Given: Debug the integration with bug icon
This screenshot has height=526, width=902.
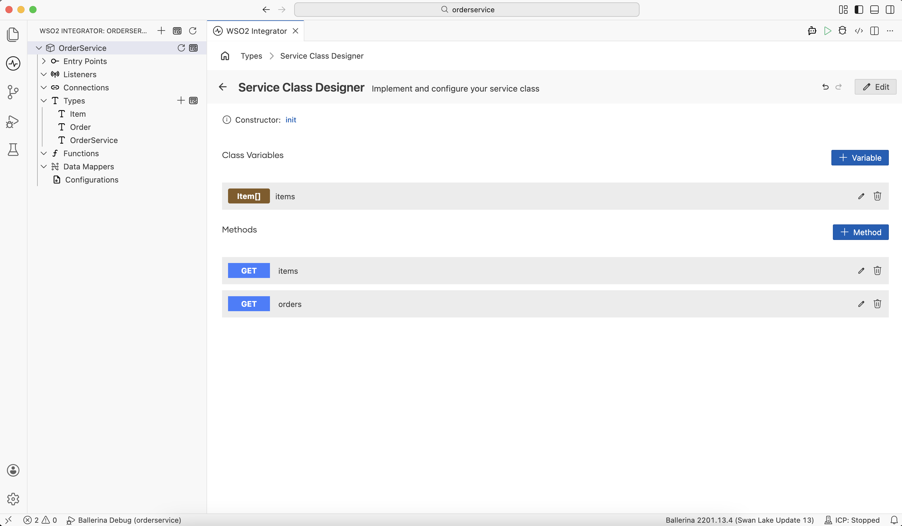Looking at the screenshot, I should [x=842, y=31].
